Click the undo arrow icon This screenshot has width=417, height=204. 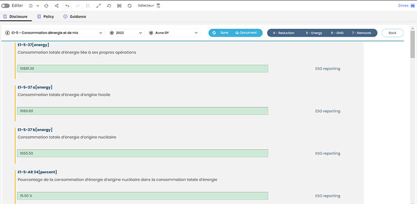coord(67,5)
